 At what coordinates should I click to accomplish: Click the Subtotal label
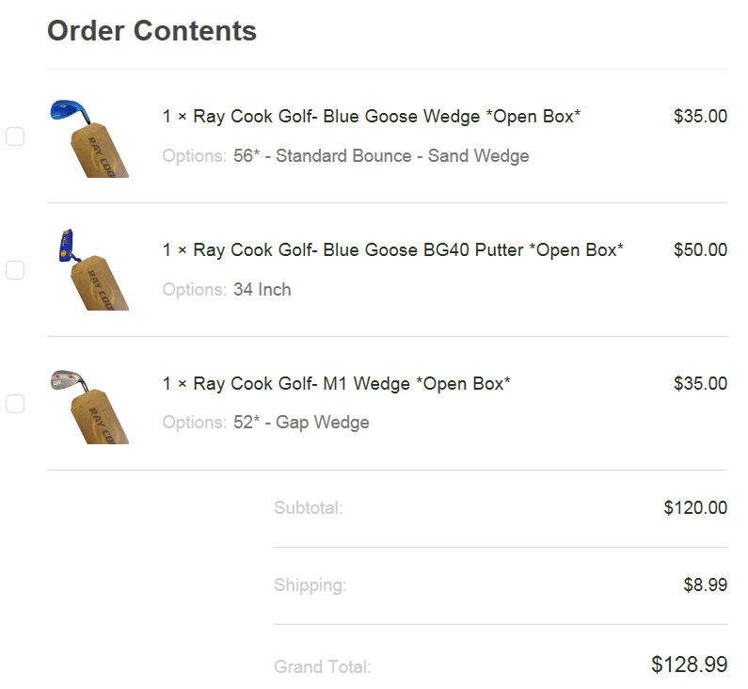308,508
